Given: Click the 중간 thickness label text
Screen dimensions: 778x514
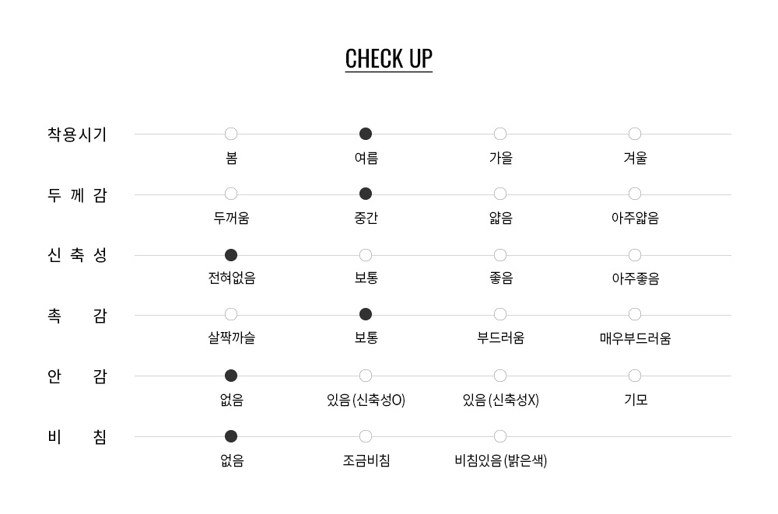Looking at the screenshot, I should (366, 217).
